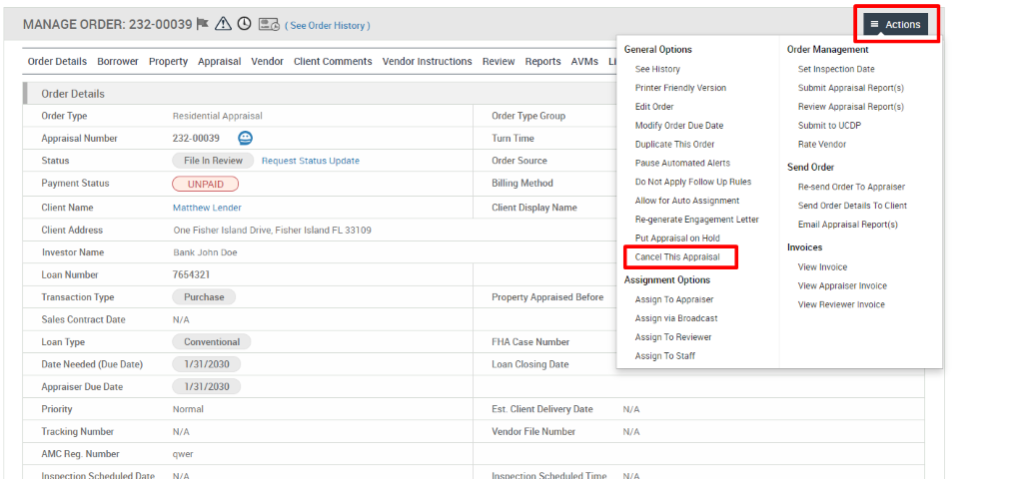Image resolution: width=1023 pixels, height=479 pixels.
Task: Open the Client Comments tab
Action: (333, 61)
